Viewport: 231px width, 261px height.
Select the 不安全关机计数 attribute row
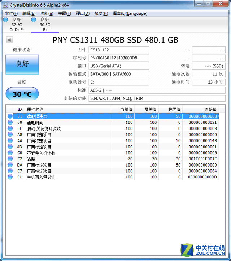point(113,153)
